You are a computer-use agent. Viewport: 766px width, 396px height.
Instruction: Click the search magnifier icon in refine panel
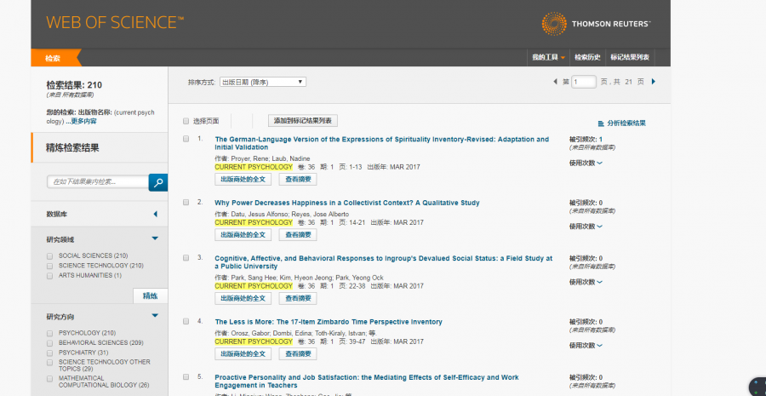click(158, 182)
